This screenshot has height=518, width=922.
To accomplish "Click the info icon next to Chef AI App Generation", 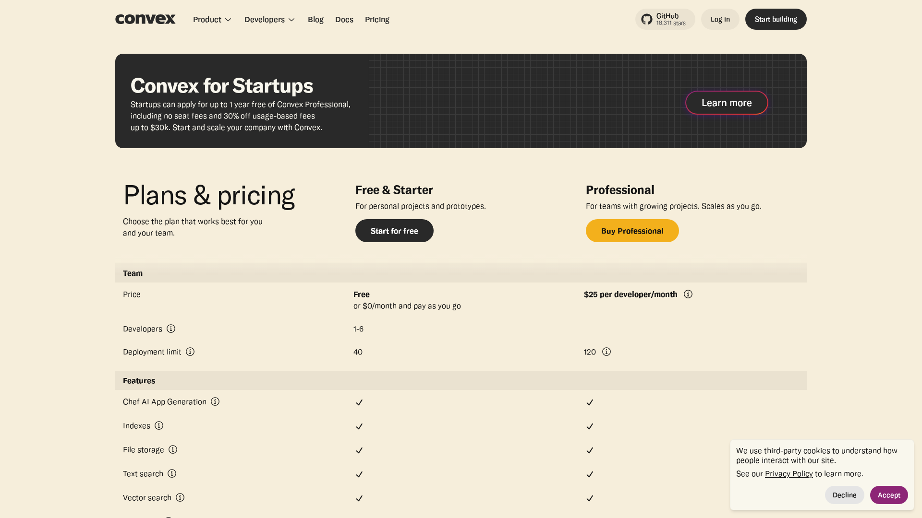I will 215,402.
